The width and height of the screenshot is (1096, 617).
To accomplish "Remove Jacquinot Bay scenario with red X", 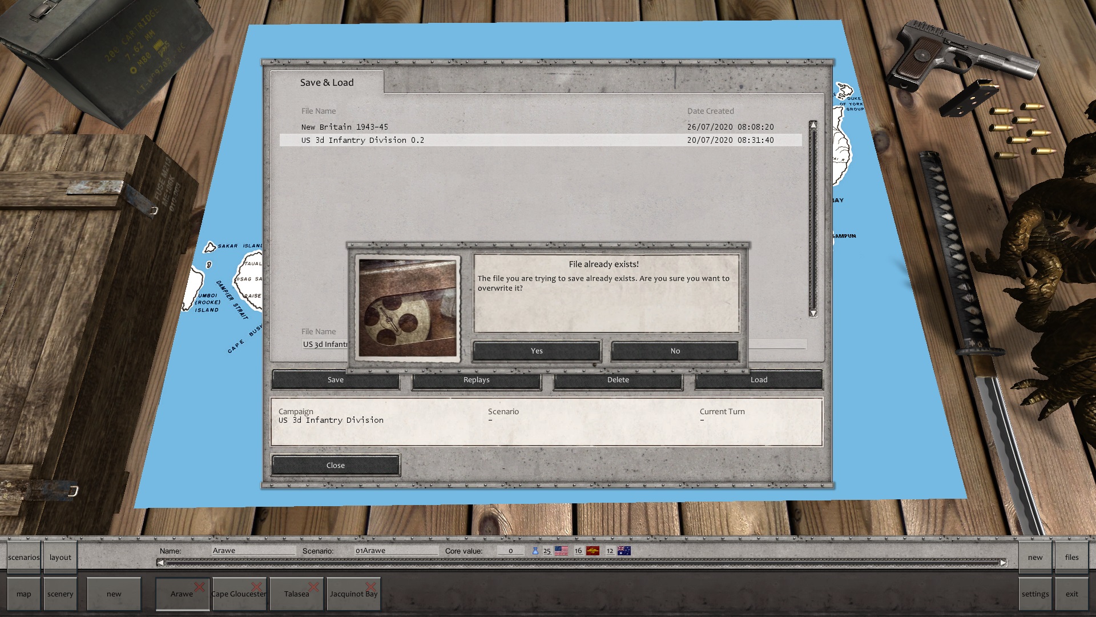I will (370, 587).
